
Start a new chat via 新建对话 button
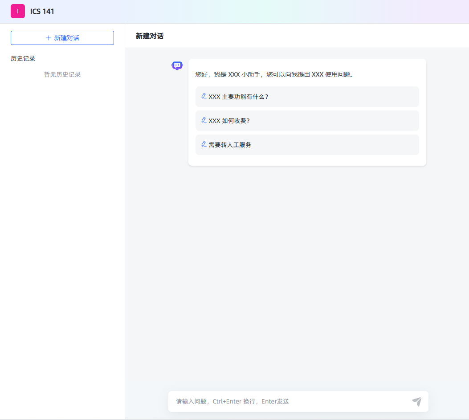[62, 38]
